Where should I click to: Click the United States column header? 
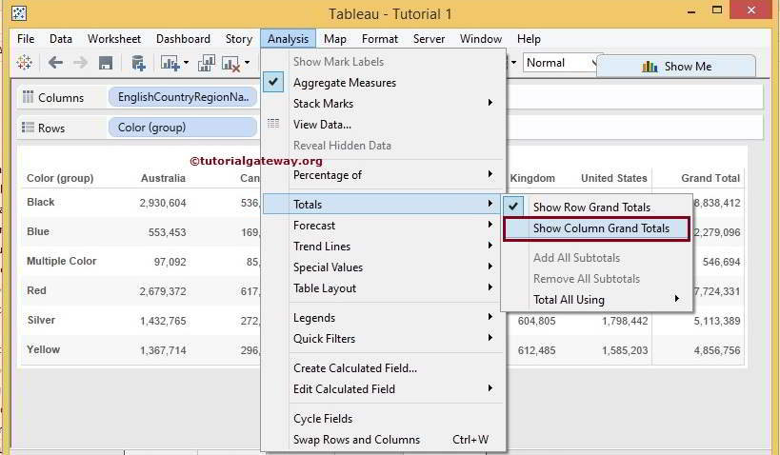coord(614,178)
